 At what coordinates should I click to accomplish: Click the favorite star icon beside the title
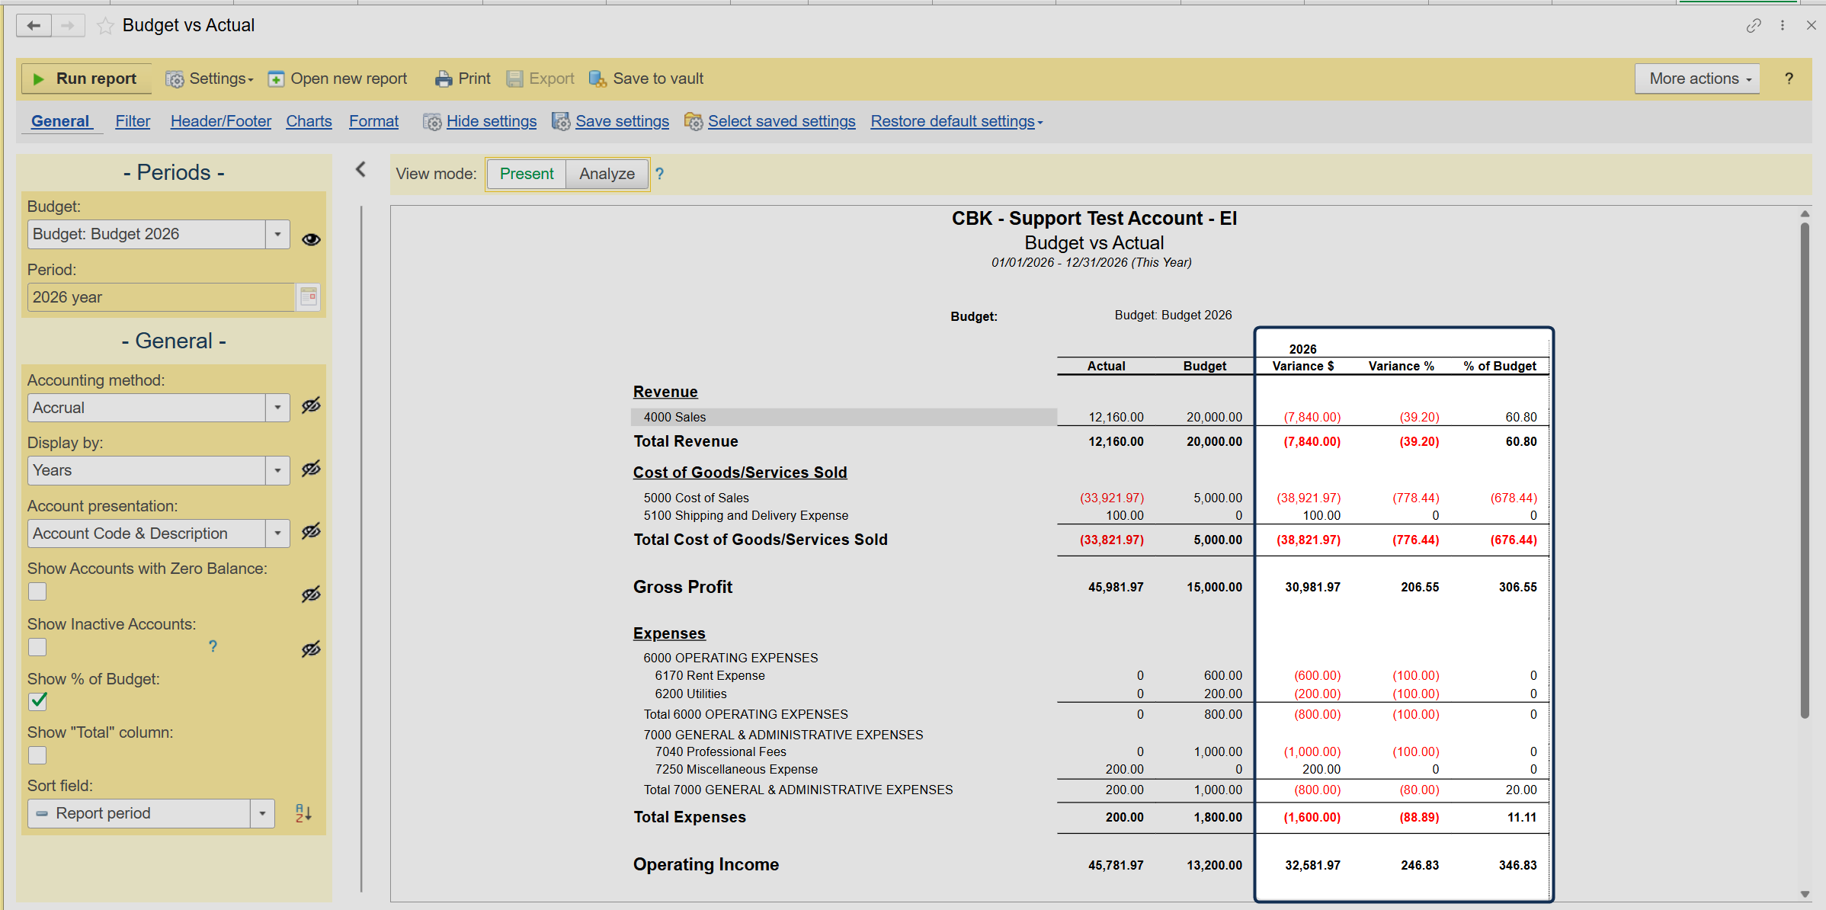tap(105, 26)
